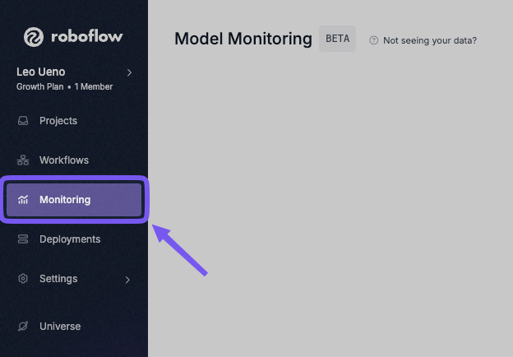Click the Deployments server icon
This screenshot has width=513, height=357.
tap(23, 239)
